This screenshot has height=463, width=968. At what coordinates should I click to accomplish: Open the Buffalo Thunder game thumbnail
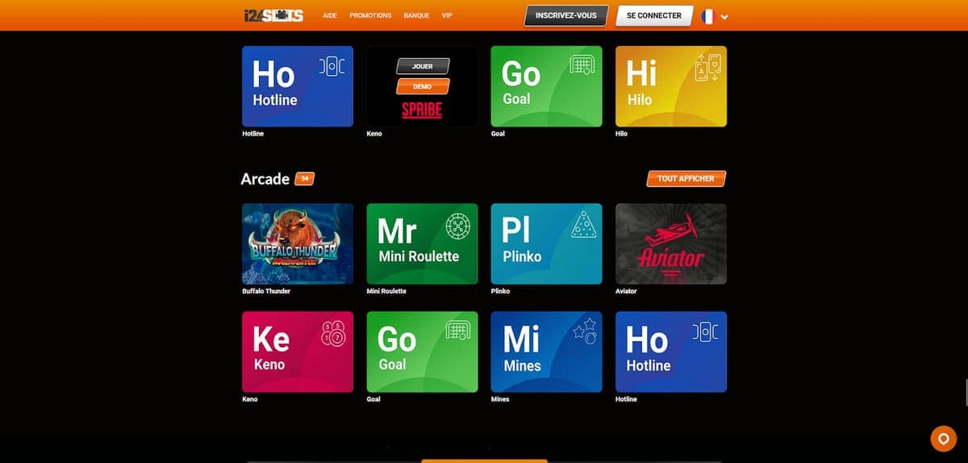(x=297, y=244)
